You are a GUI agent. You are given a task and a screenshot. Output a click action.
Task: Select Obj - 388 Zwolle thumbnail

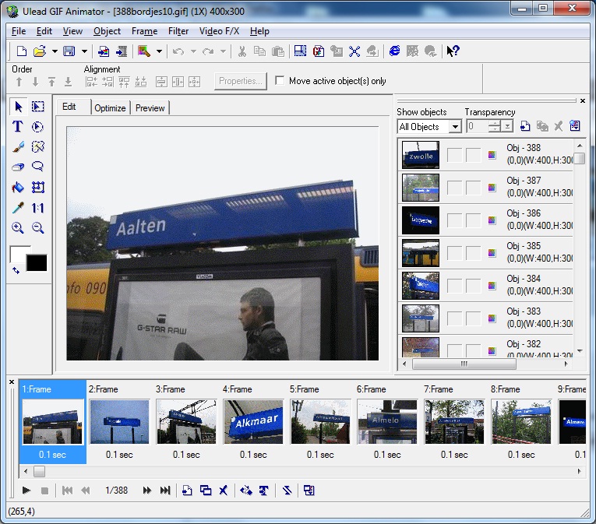point(421,155)
